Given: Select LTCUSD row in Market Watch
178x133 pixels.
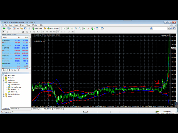Looking at the screenshot, I should [7, 48].
